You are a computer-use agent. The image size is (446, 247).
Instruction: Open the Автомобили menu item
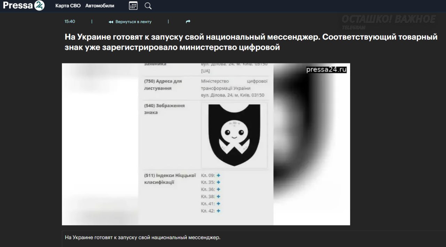click(100, 6)
